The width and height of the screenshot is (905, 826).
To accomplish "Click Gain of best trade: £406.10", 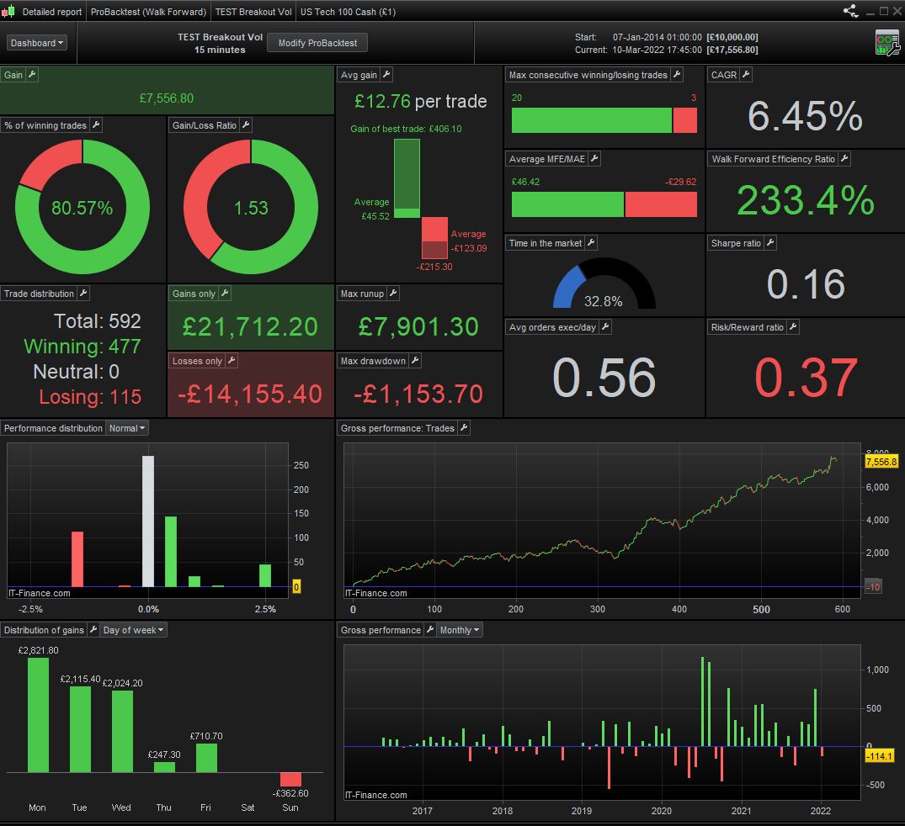I will coord(406,129).
